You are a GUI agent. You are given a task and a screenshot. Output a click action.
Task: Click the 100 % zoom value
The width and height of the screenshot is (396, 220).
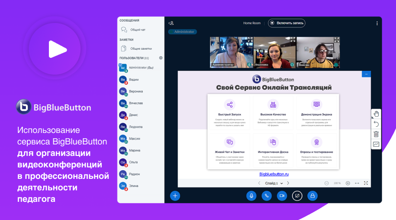pyautogui.click(x=337, y=183)
